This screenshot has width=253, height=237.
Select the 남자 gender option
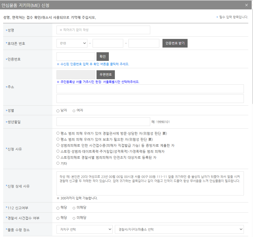coord(57,110)
